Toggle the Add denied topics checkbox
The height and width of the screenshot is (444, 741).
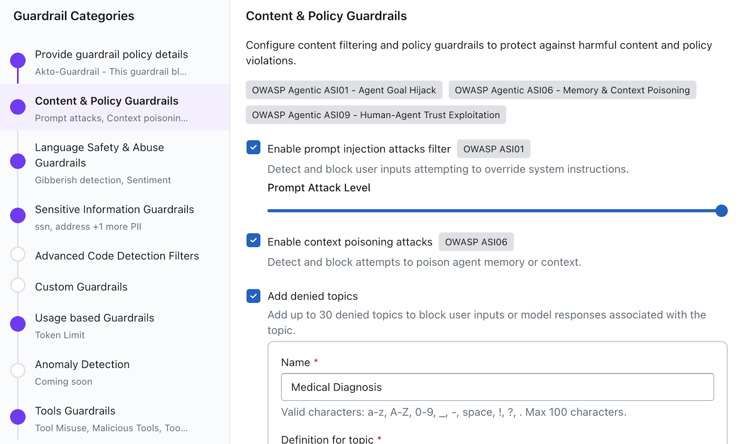253,296
